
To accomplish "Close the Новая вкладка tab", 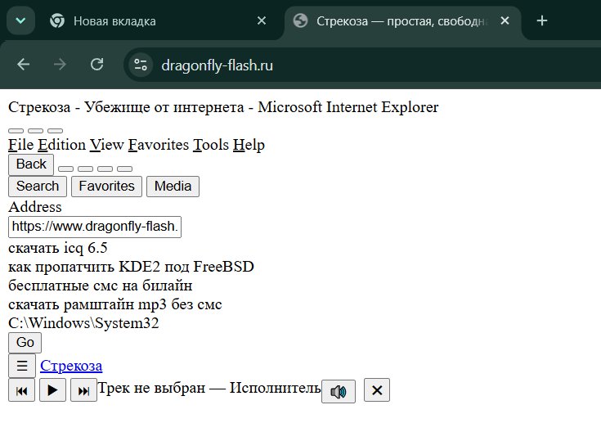I will click(x=262, y=20).
